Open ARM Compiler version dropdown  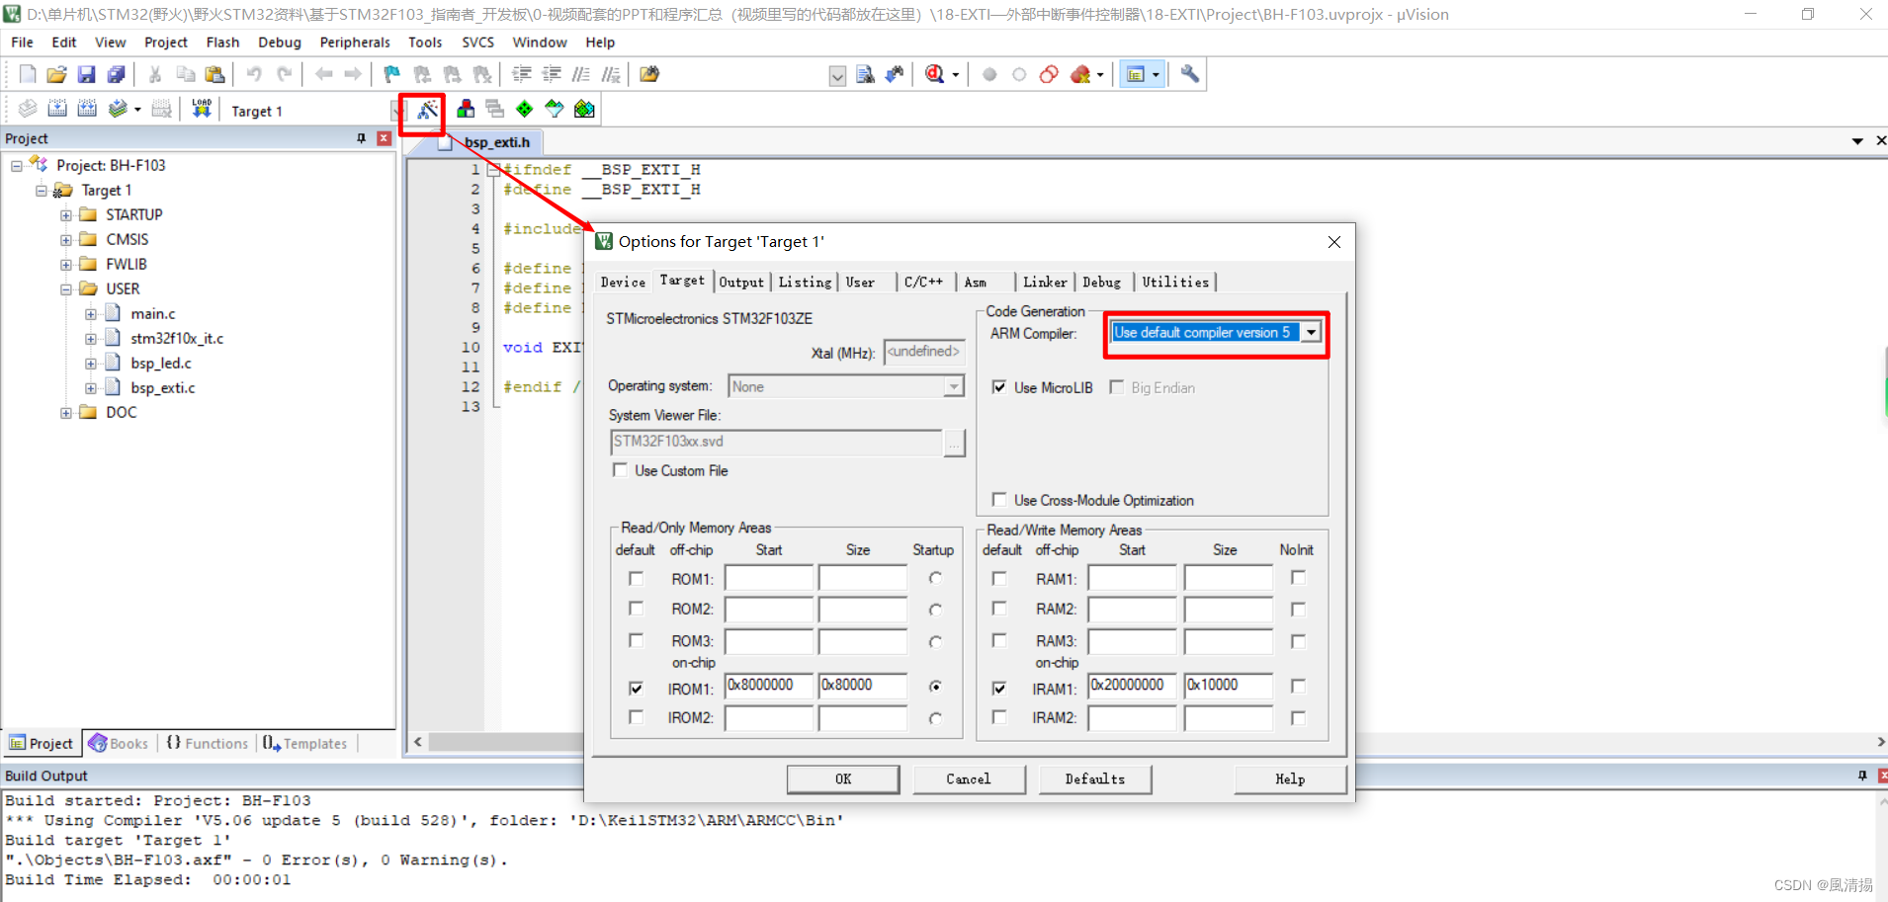1311,333
